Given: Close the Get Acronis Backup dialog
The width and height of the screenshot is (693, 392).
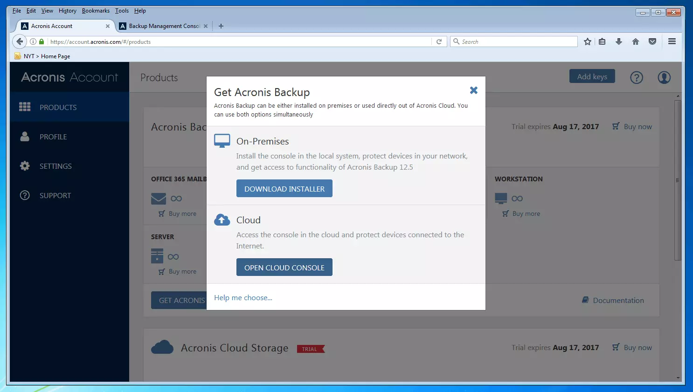Looking at the screenshot, I should coord(473,90).
